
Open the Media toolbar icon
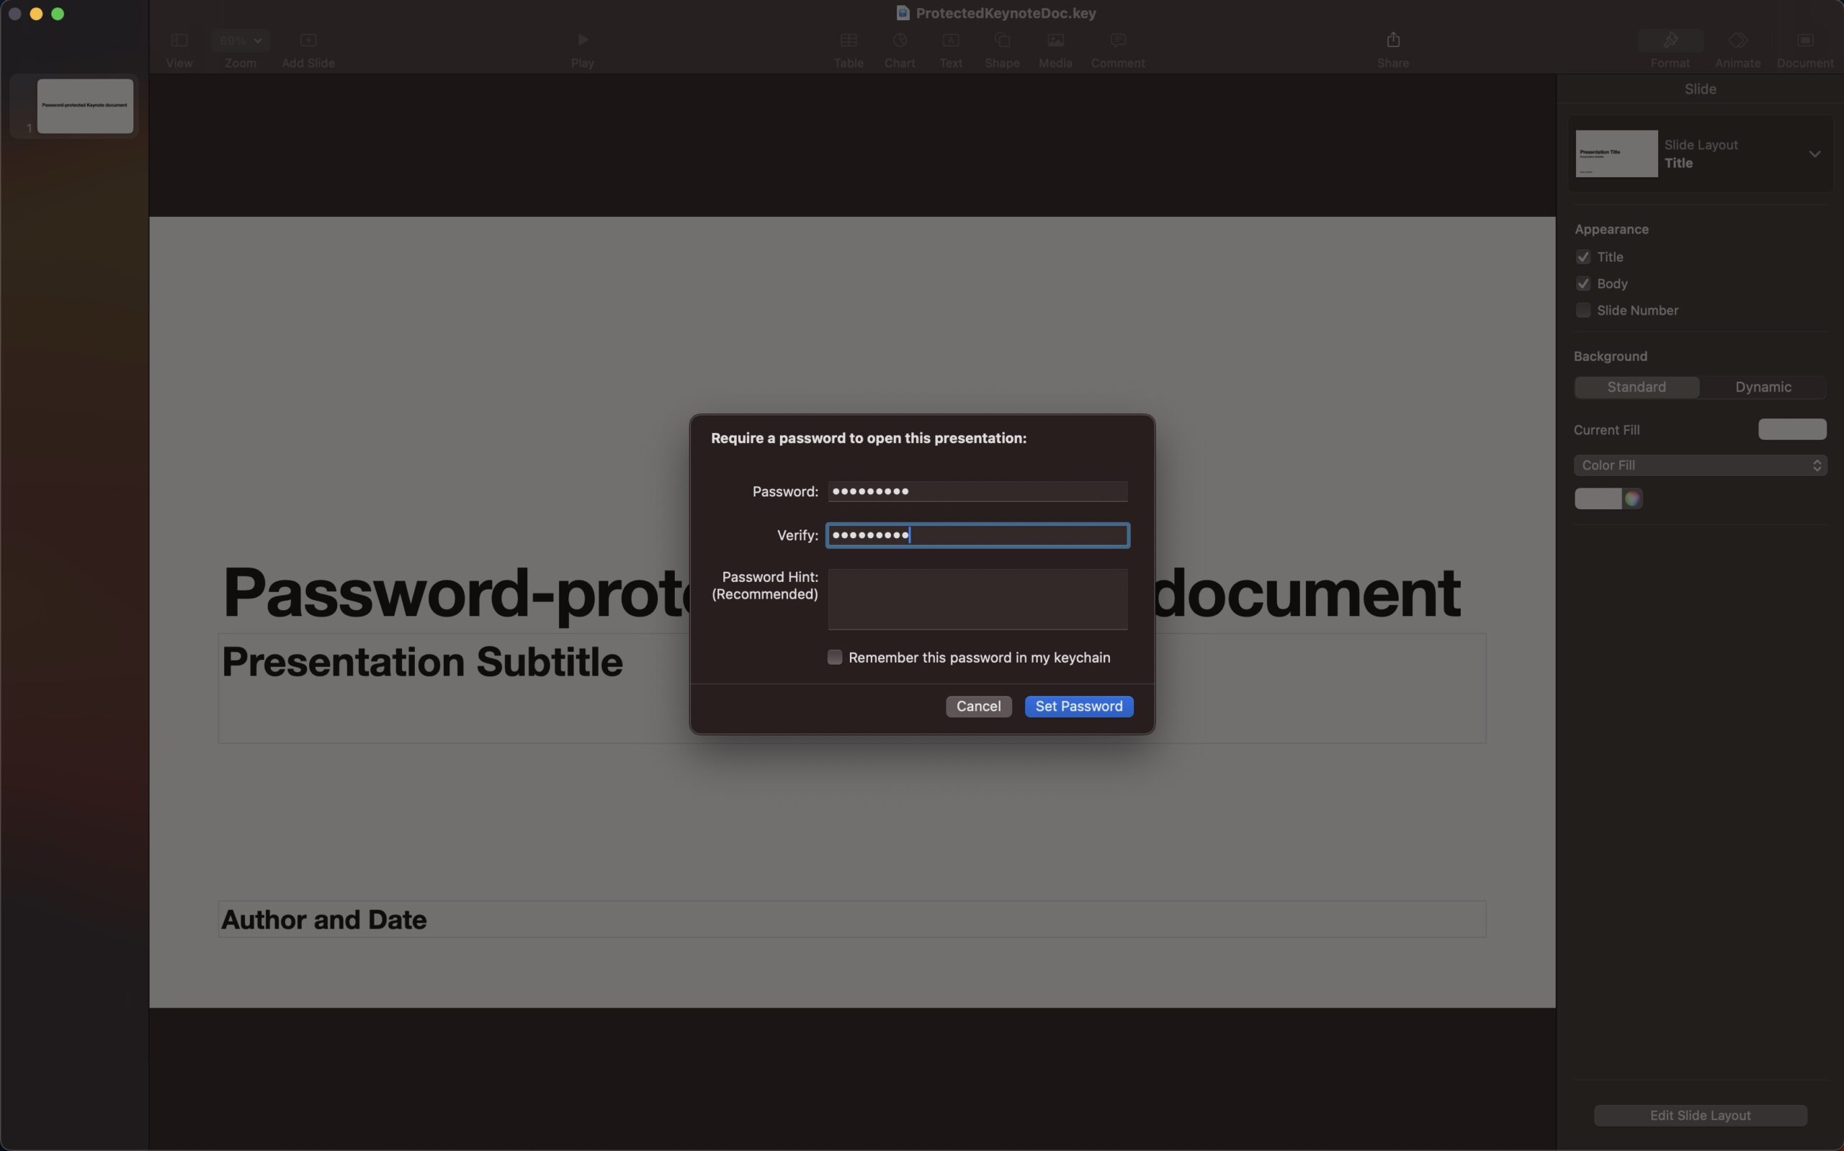click(1055, 40)
